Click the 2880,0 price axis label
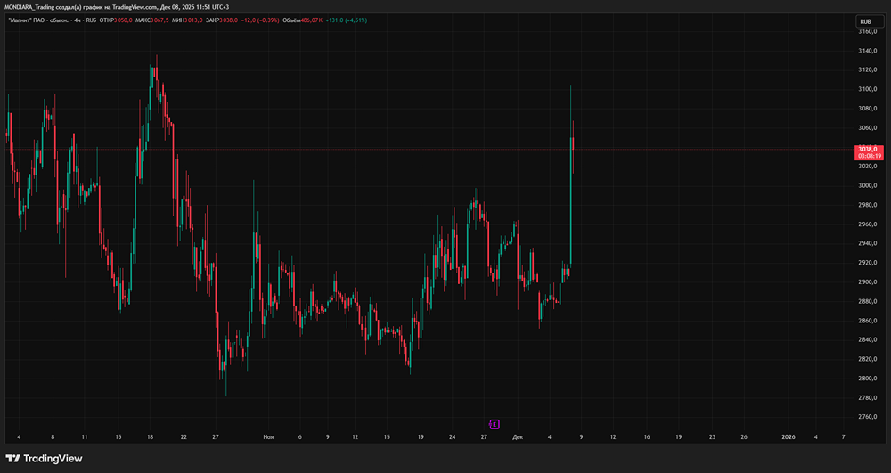The image size is (891, 473). pos(869,301)
